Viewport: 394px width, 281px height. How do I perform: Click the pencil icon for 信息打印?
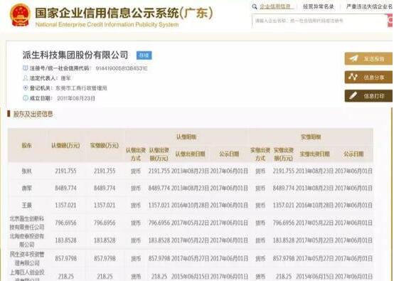click(353, 96)
